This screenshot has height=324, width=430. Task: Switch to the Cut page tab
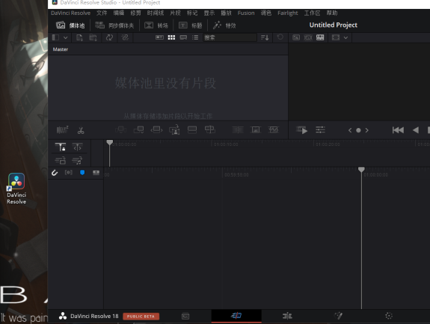point(236,316)
